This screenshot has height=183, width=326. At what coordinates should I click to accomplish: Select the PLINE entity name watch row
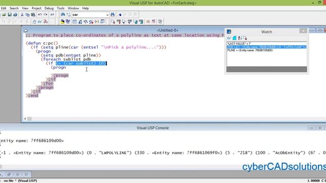(266, 50)
